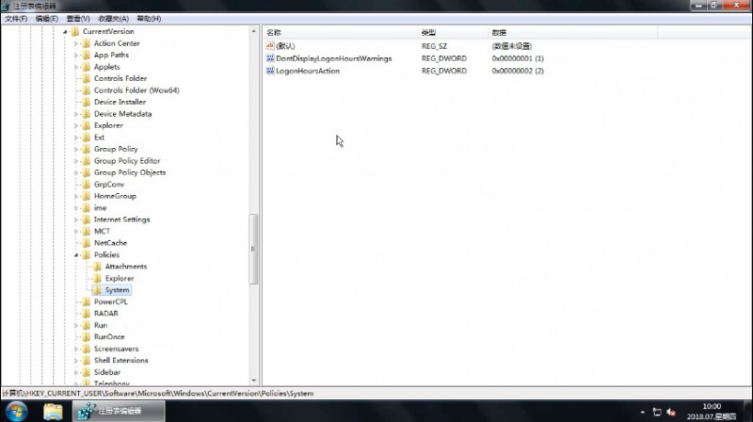The height and width of the screenshot is (422, 753).
Task: Select the RunOnce key
Action: tap(109, 337)
